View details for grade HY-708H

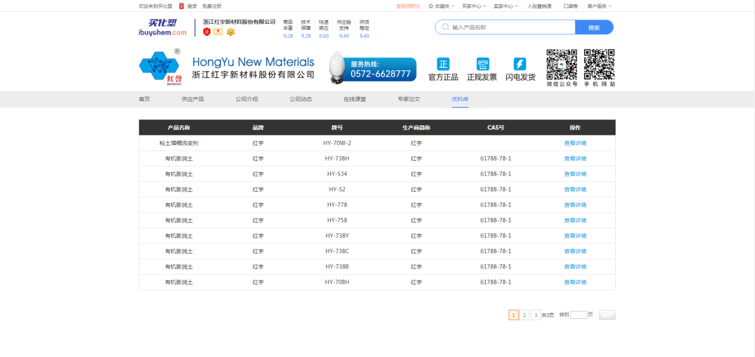(575, 282)
